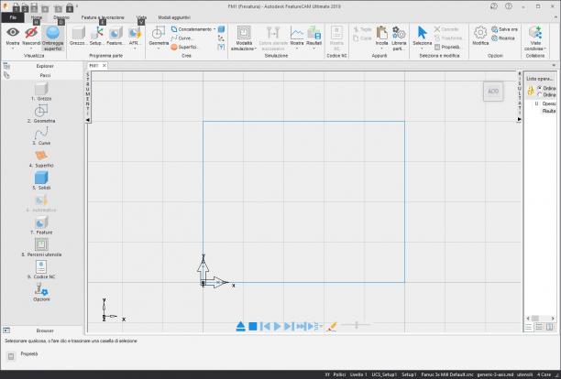
Task: Click Pollici units in status bar
Action: [x=339, y=374]
